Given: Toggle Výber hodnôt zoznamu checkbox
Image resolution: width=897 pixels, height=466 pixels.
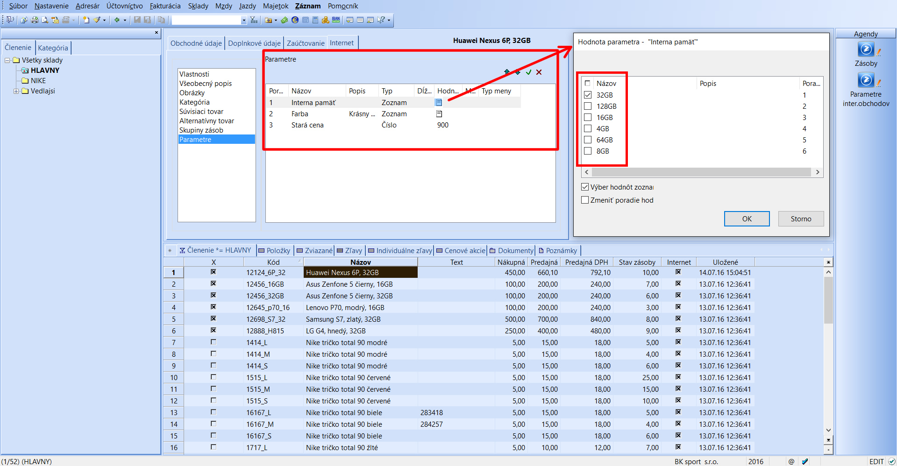Looking at the screenshot, I should pos(585,187).
